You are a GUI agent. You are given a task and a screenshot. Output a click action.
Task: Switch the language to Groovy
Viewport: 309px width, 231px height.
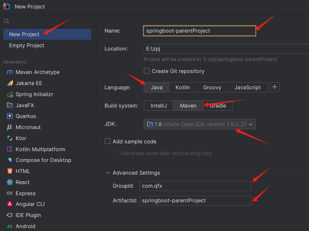click(212, 87)
